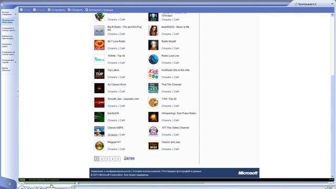The height and width of the screenshot is (189, 336).
Task: Go to page 3 of stations
Action: (x=107, y=159)
